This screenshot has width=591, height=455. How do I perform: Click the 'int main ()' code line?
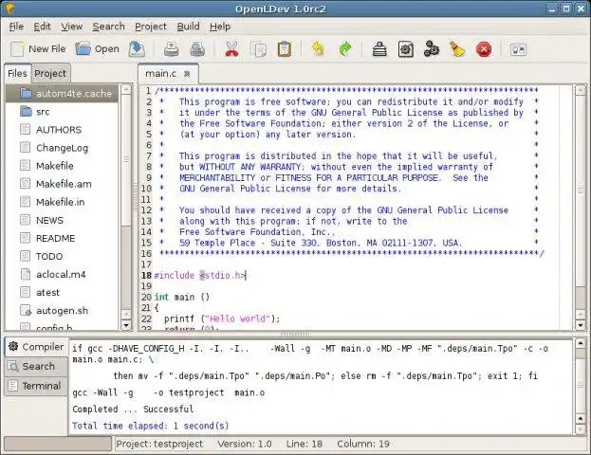(x=182, y=298)
